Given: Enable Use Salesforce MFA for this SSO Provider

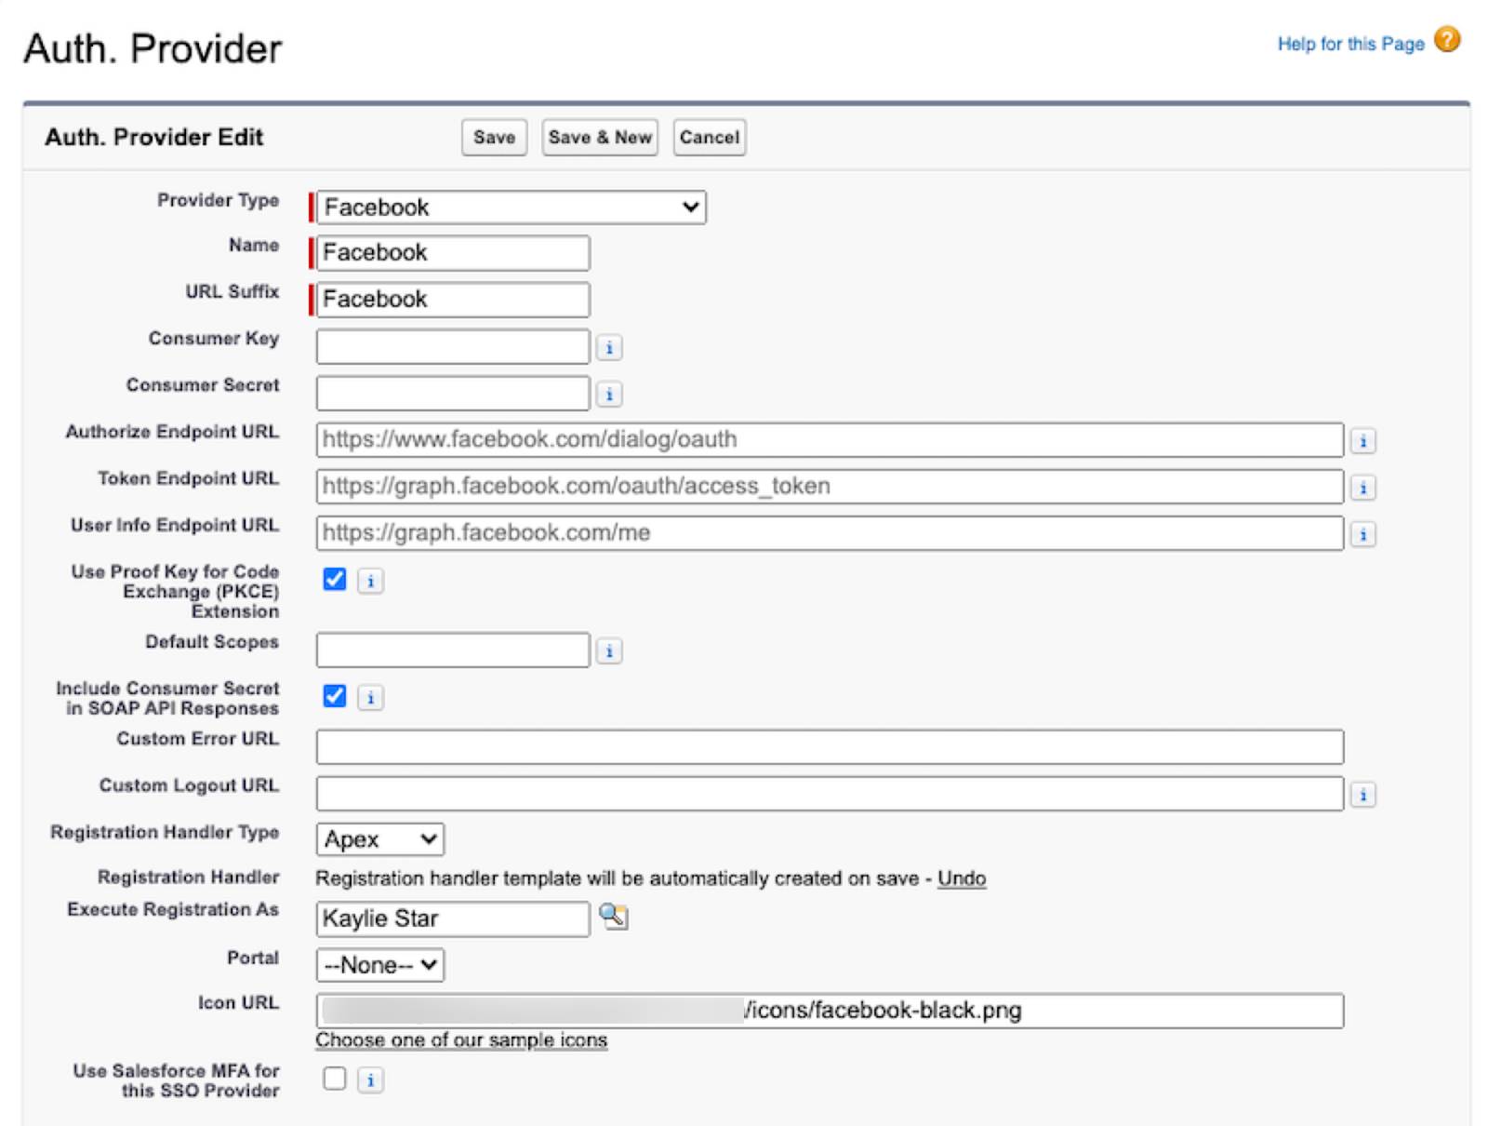Looking at the screenshot, I should tap(335, 1079).
